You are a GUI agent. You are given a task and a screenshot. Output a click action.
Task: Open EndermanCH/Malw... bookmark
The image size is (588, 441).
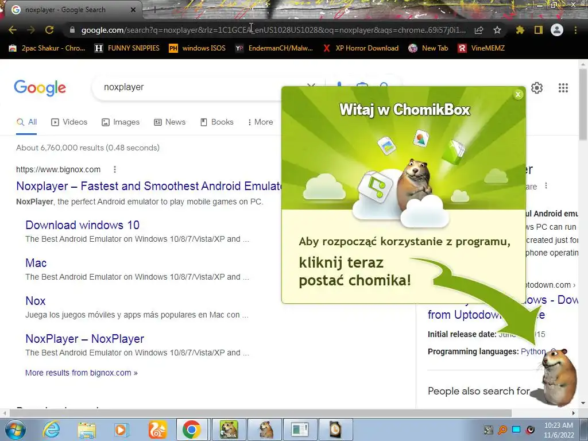(274, 48)
